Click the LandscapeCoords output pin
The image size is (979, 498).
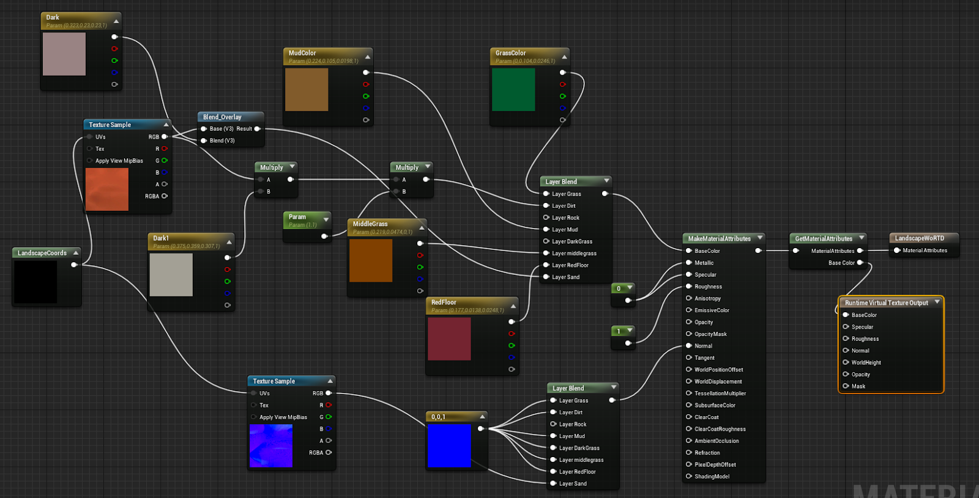pos(74,265)
